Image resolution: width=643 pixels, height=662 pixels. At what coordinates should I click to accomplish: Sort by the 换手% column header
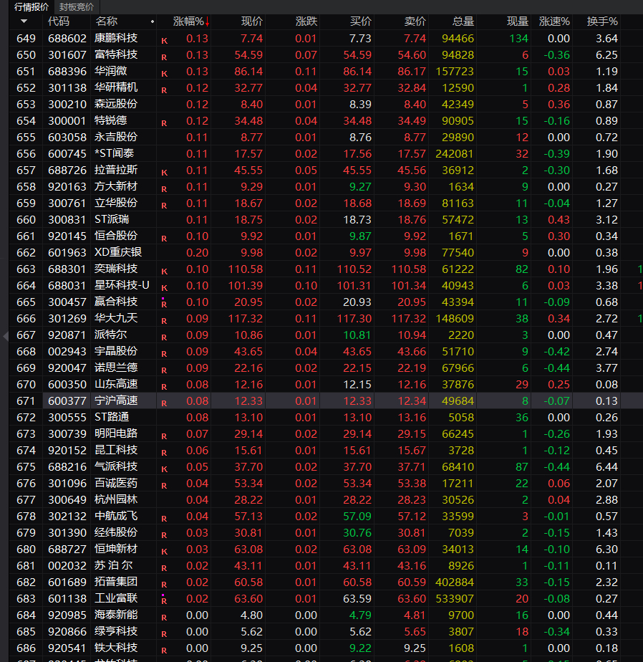click(x=602, y=21)
